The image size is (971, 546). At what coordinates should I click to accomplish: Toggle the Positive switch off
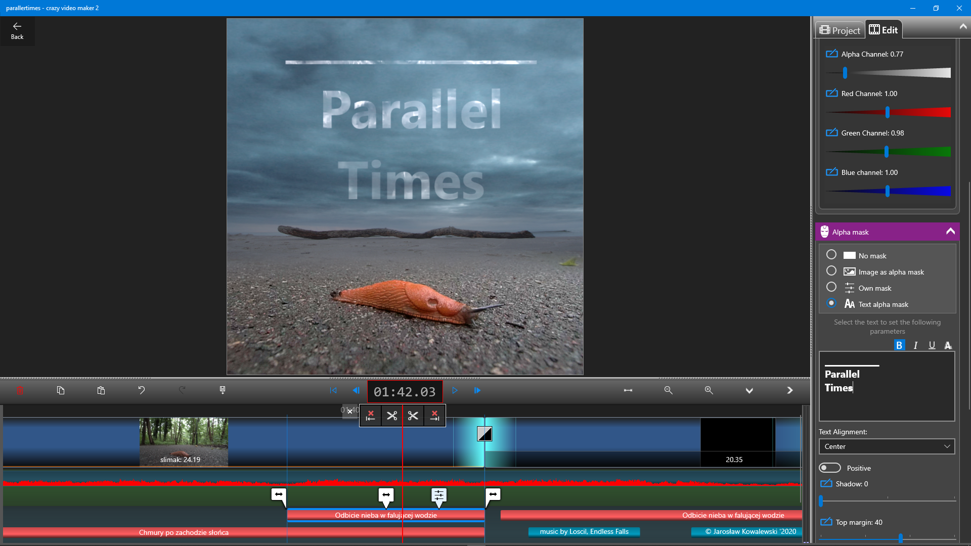829,468
